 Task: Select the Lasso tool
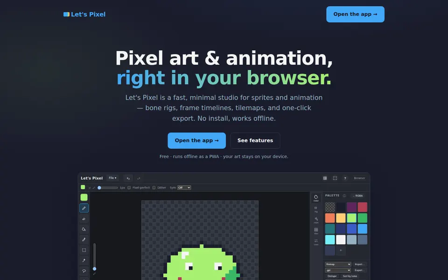[x=84, y=271]
